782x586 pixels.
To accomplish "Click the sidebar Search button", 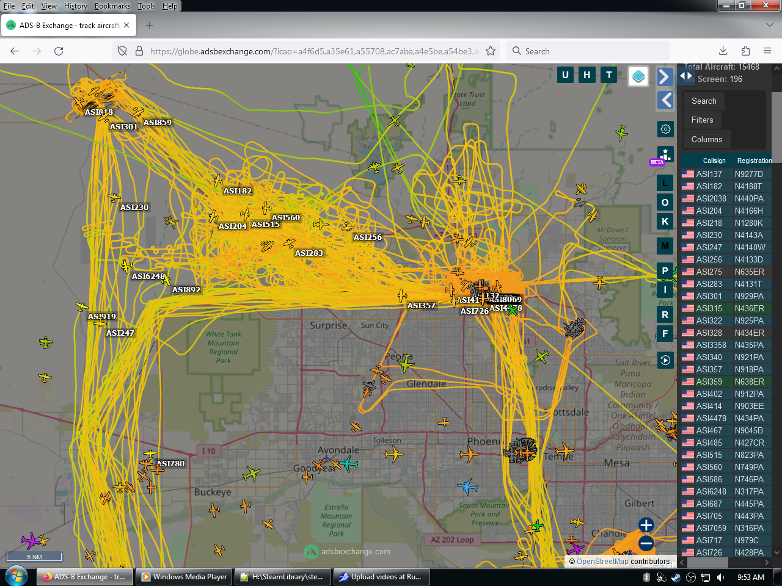I will [x=704, y=101].
